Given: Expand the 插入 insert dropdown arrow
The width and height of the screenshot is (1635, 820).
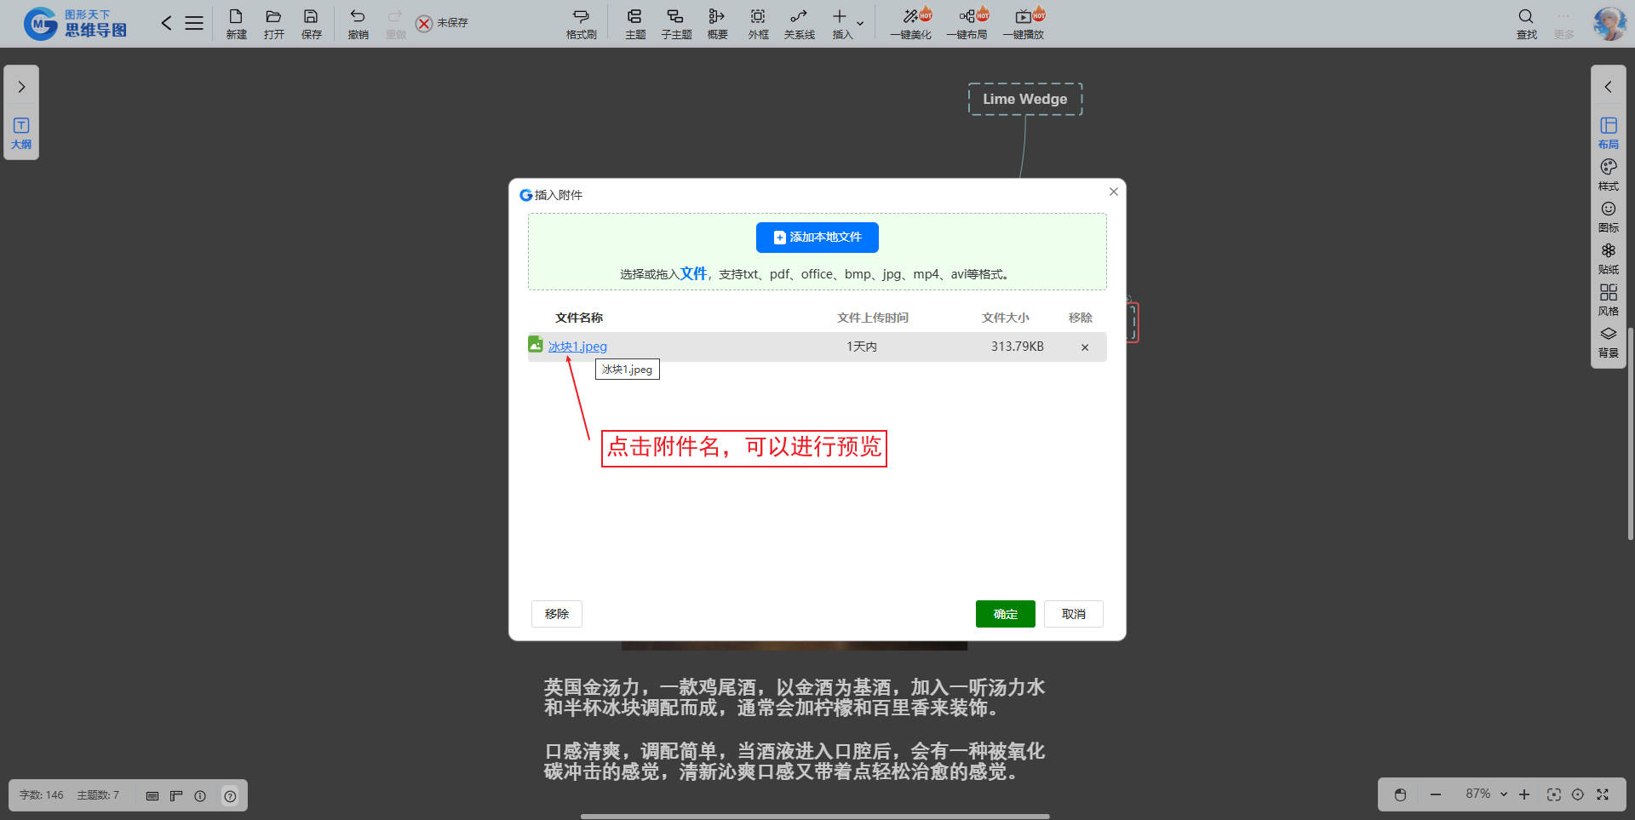Looking at the screenshot, I should (860, 23).
